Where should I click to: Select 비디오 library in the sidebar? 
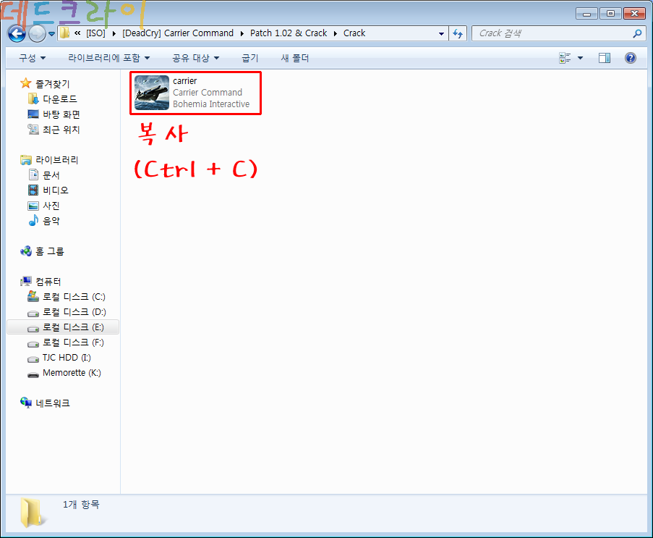[x=55, y=190]
